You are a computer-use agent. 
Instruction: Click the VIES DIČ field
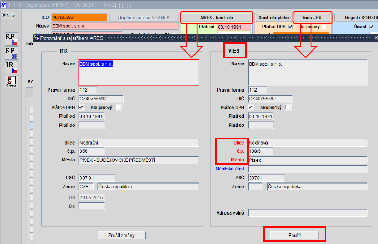coord(270,99)
